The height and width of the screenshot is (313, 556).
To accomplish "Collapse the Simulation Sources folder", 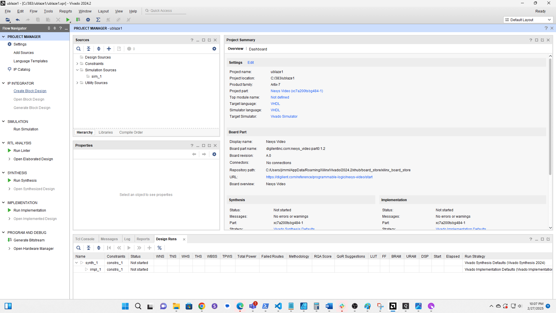I will [x=77, y=70].
